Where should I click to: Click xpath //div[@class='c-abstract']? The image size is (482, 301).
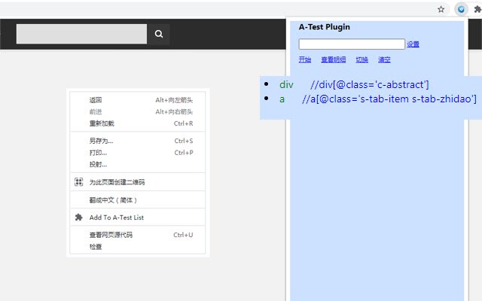tap(370, 84)
